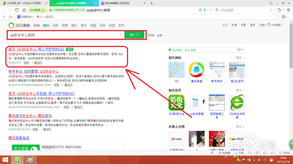Click the 登录 link

coord(253,25)
